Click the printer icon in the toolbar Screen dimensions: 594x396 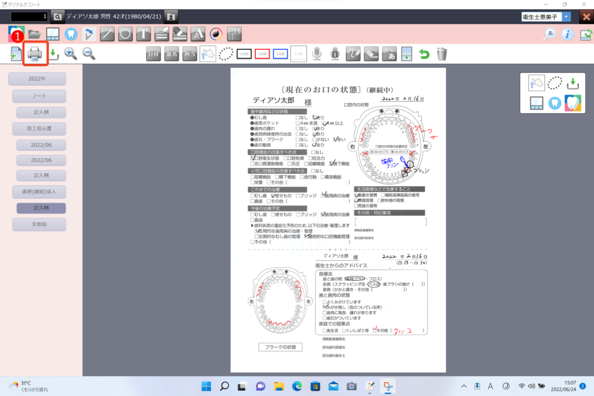(34, 54)
